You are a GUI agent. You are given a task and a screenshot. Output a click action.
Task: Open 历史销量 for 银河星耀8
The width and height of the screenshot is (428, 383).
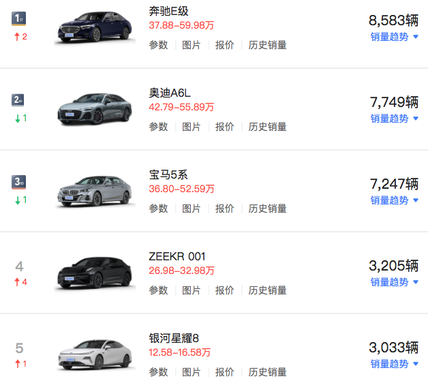click(267, 372)
